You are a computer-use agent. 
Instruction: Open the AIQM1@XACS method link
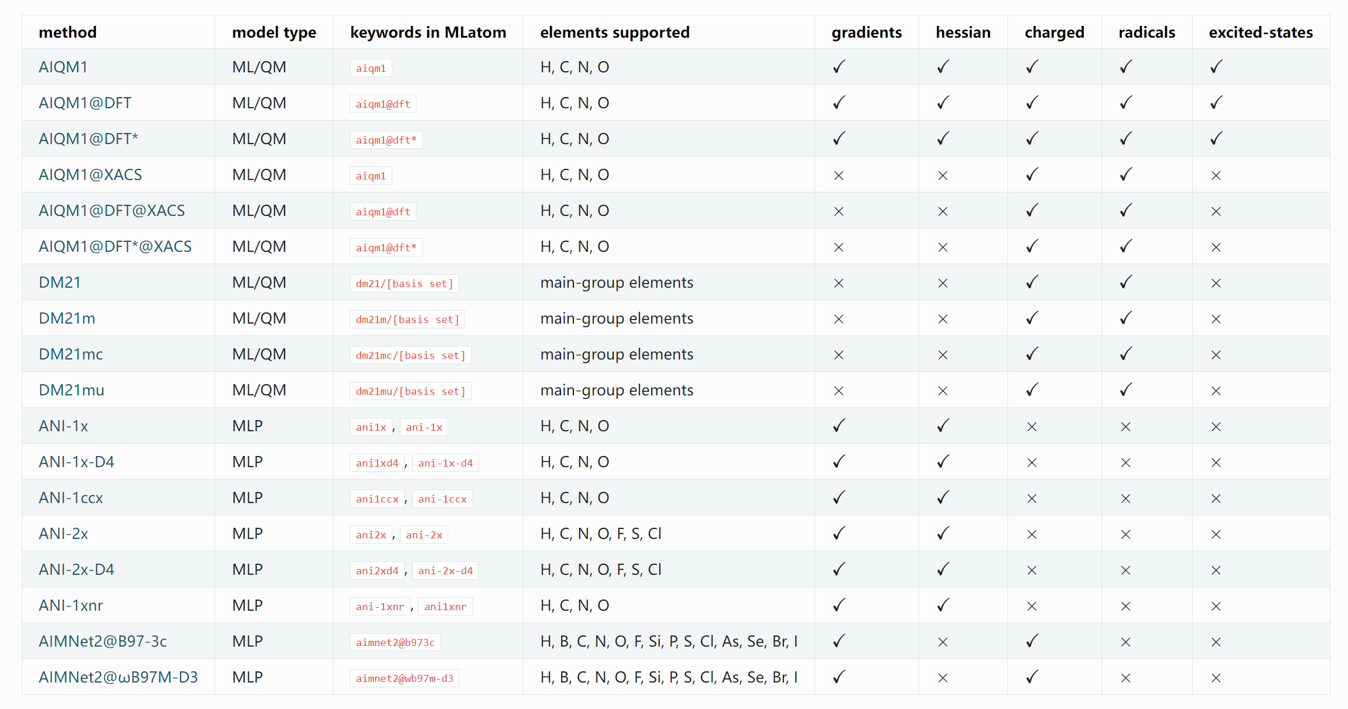(x=91, y=175)
